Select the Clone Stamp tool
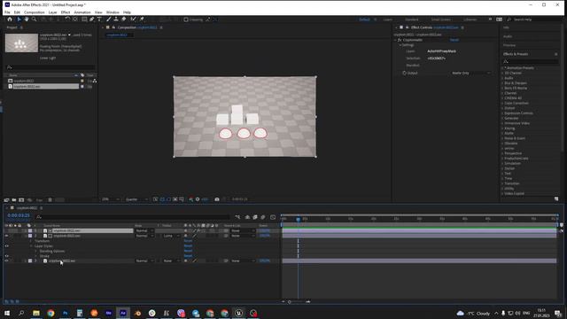The width and height of the screenshot is (567, 319). [x=116, y=19]
